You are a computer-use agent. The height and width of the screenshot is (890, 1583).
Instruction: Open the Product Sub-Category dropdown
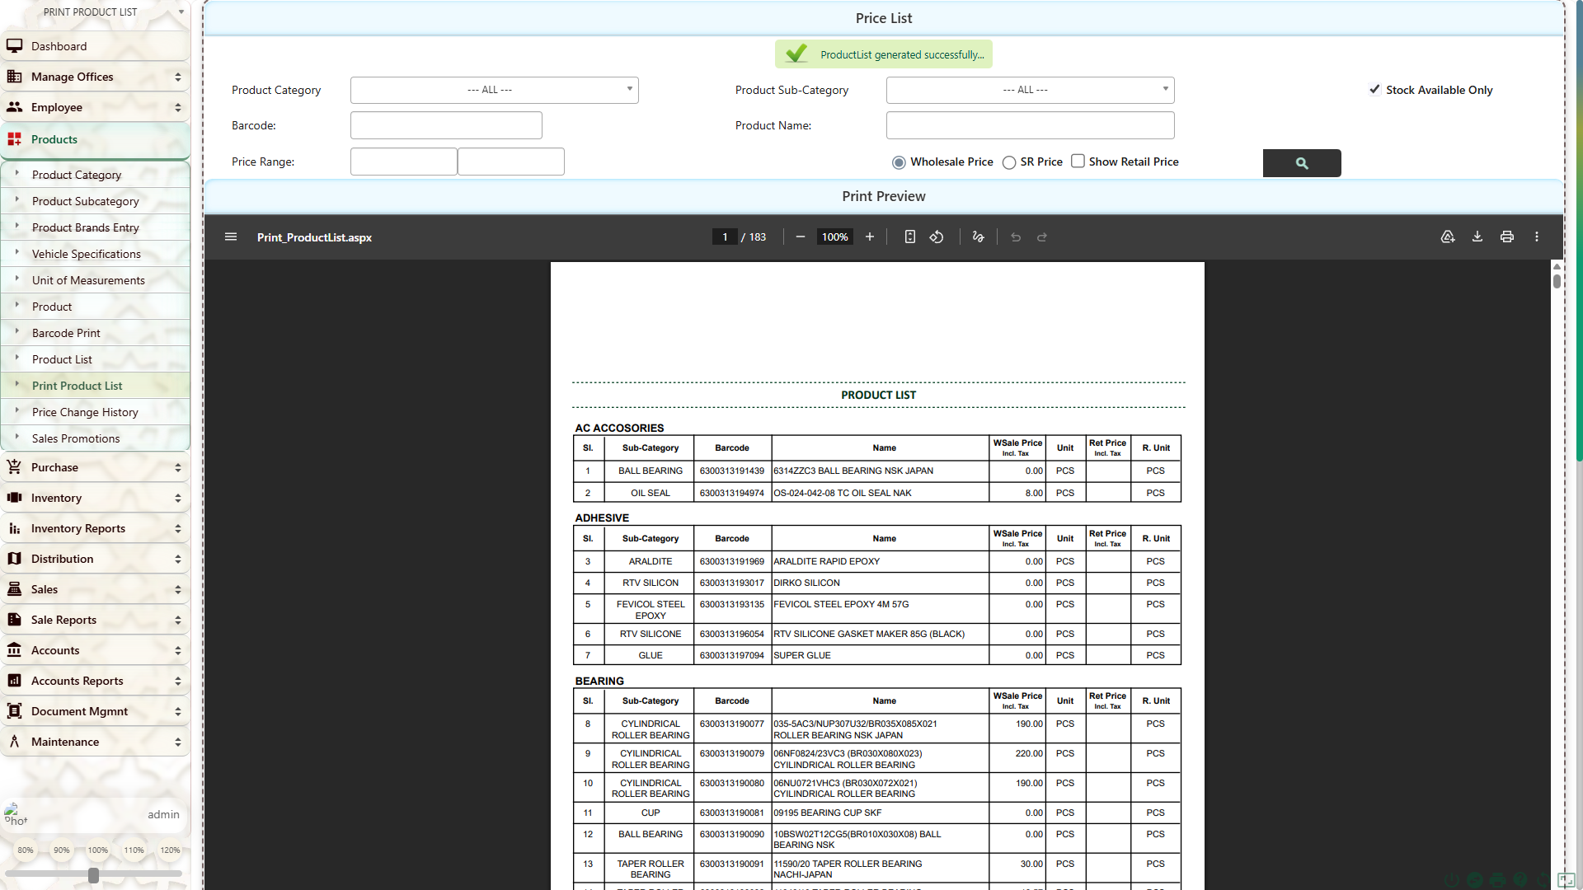pyautogui.click(x=1029, y=90)
